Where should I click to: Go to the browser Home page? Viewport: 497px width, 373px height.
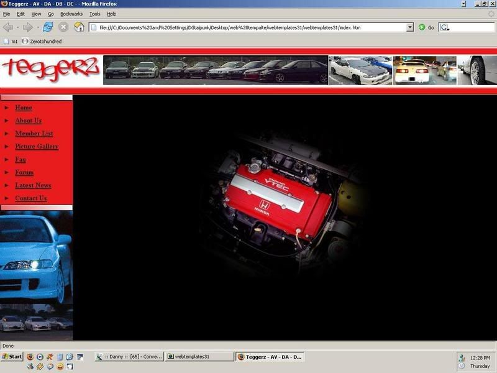(x=79, y=27)
